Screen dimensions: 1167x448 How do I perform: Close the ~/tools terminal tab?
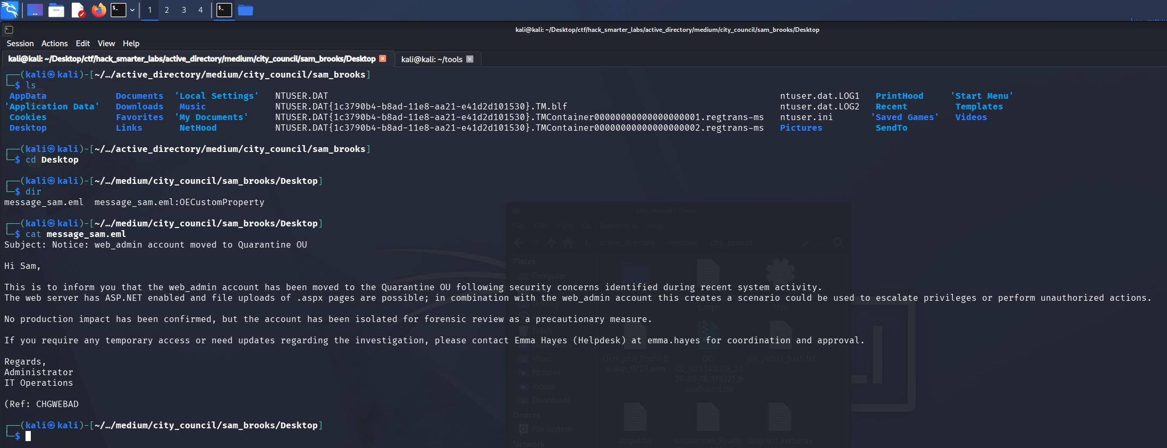click(470, 59)
